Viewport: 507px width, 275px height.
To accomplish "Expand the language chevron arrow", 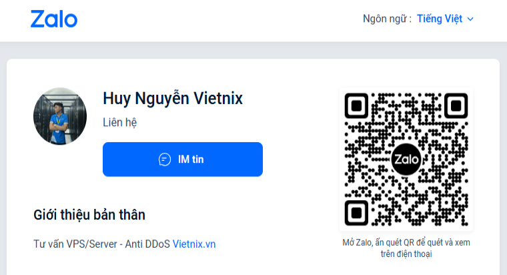I will (x=470, y=19).
